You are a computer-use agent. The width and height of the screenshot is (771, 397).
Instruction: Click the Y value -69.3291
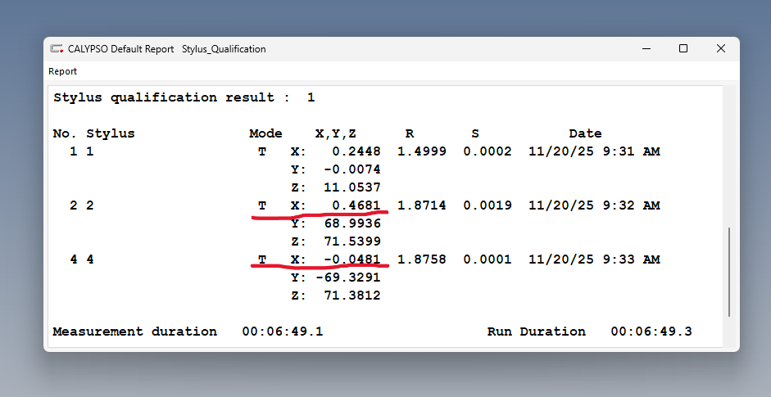coord(348,277)
